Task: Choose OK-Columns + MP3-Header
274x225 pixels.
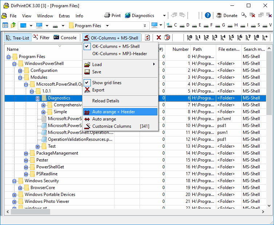Action: (x=120, y=54)
